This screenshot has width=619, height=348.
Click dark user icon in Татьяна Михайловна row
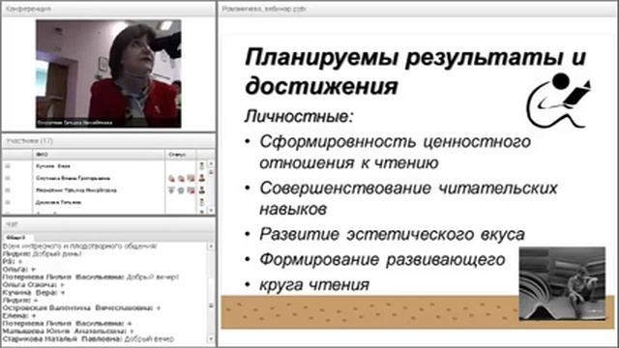(x=202, y=190)
